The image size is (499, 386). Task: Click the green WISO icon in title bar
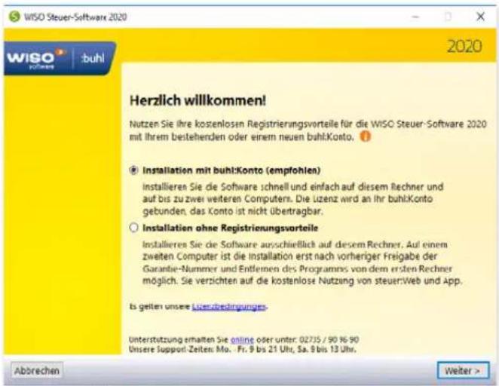pos(14,17)
